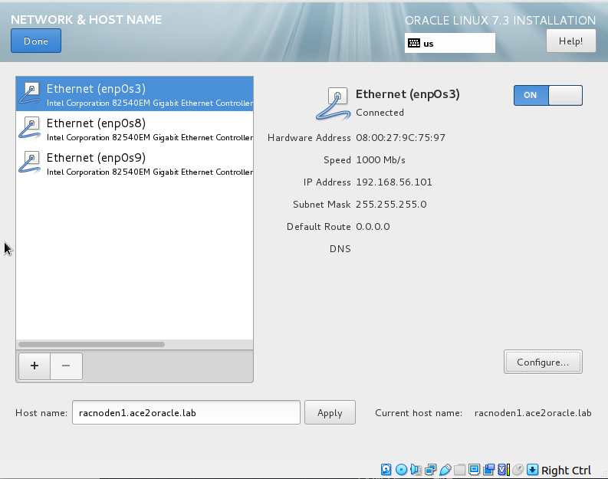Click the Right Ctrl host key label
The height and width of the screenshot is (479, 608).
(566, 470)
